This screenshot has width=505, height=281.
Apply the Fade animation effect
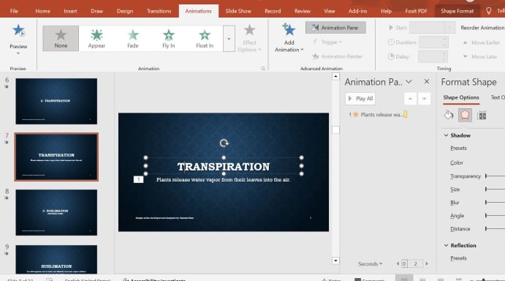[133, 38]
